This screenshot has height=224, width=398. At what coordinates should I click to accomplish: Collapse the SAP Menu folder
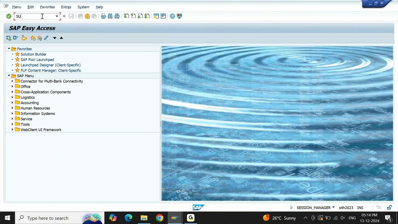tap(9, 76)
